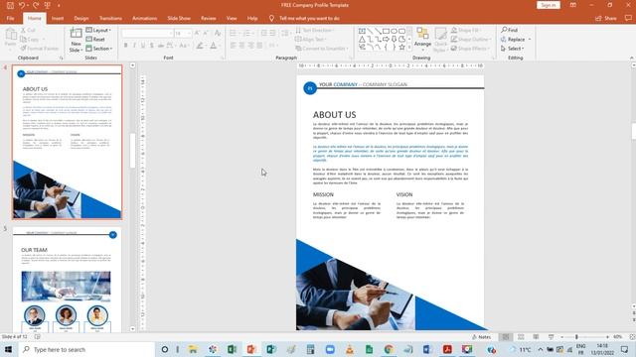Decrease font size

click(x=206, y=33)
